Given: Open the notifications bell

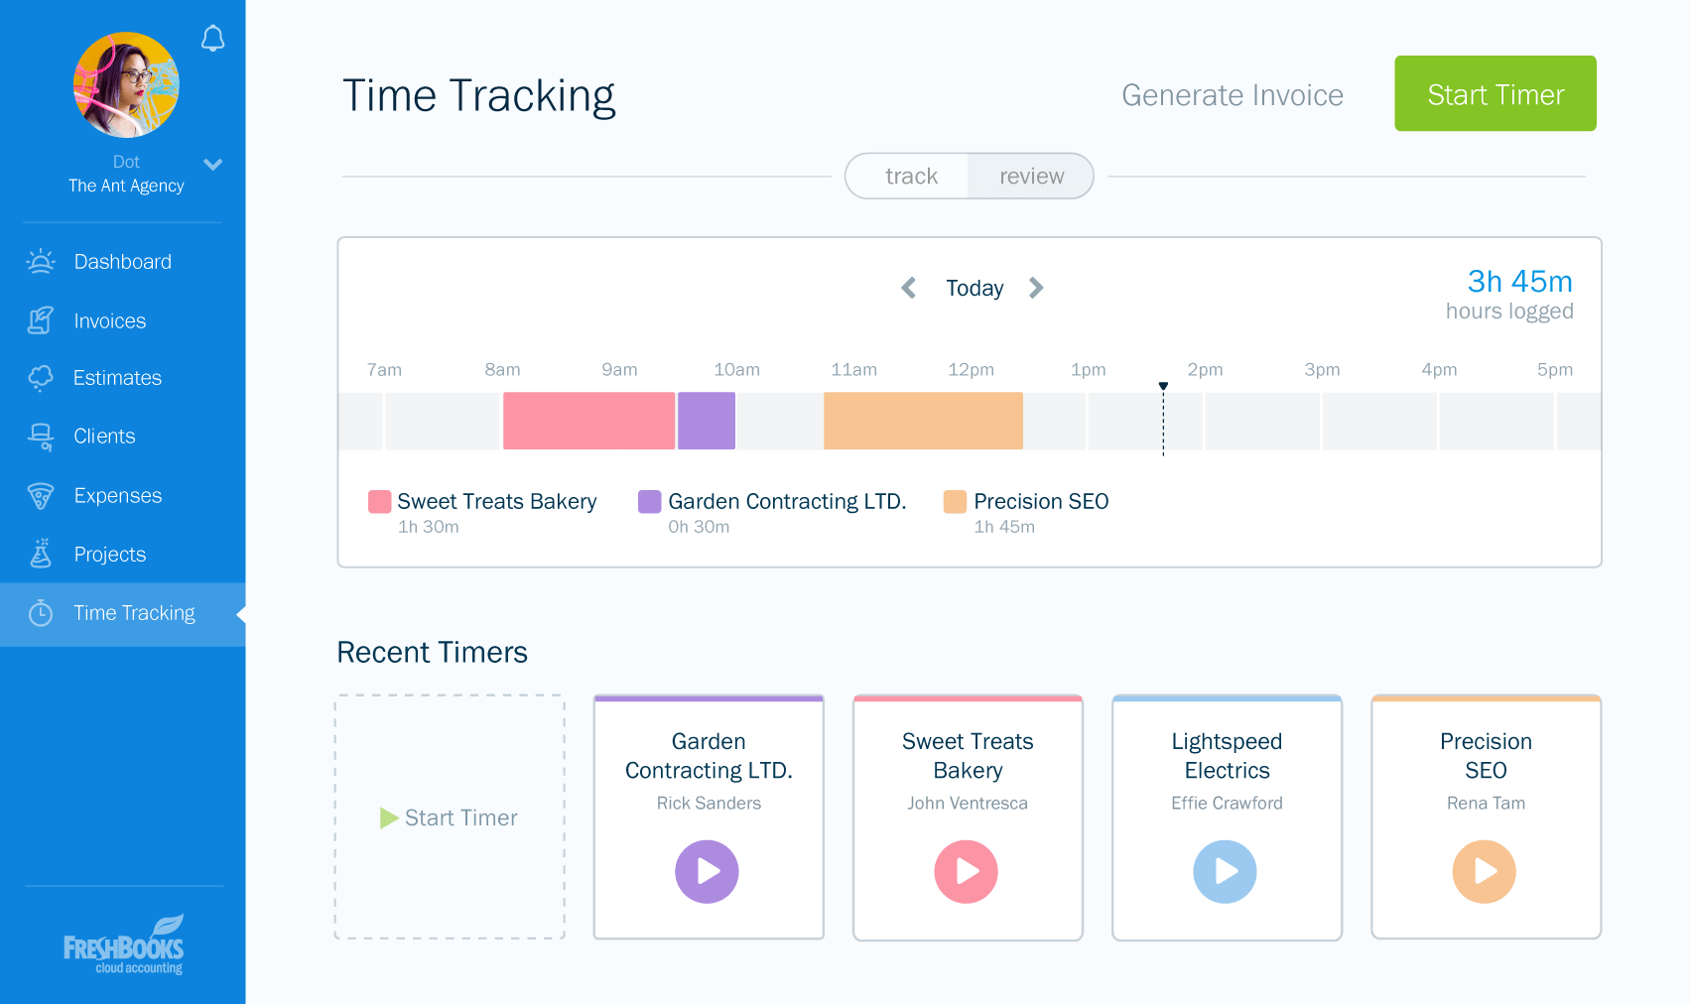Looking at the screenshot, I should coord(212,40).
